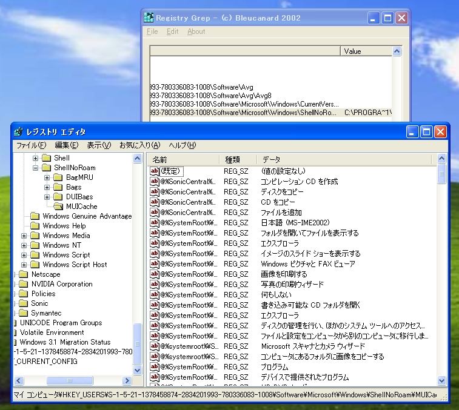Select the BagMRU folder icon
Viewport: 459px width, 410px height.
pos(58,177)
